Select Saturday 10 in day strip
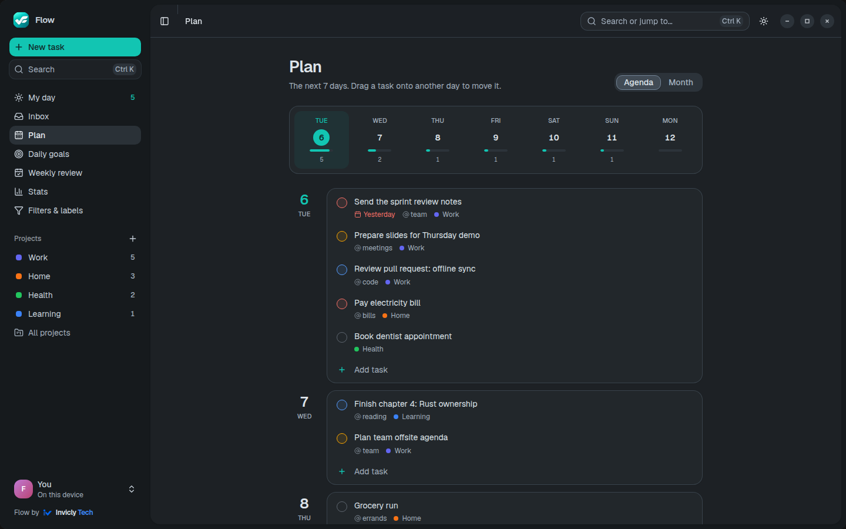Image resolution: width=846 pixels, height=529 pixels. tap(554, 140)
